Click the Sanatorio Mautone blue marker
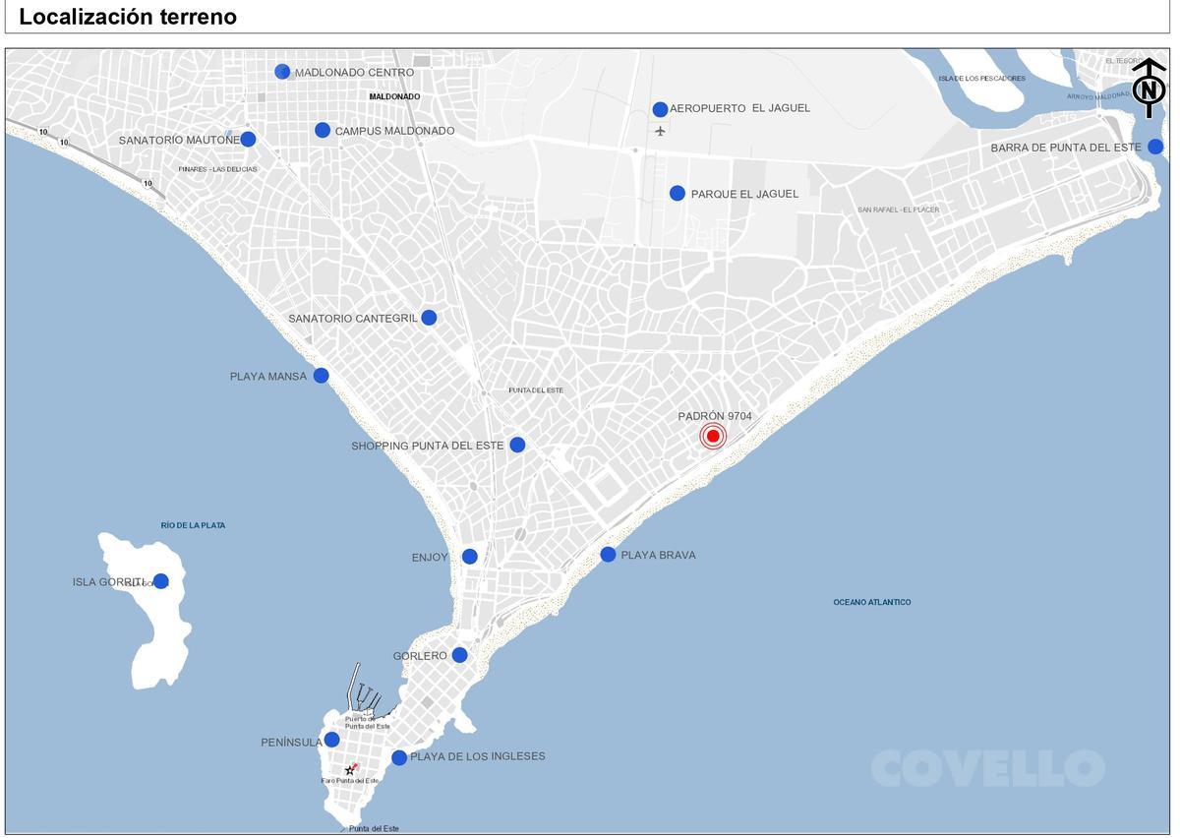This screenshot has width=1180, height=838. (248, 139)
